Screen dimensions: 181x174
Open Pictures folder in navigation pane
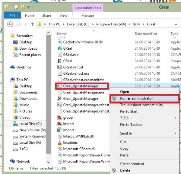pos(26,111)
